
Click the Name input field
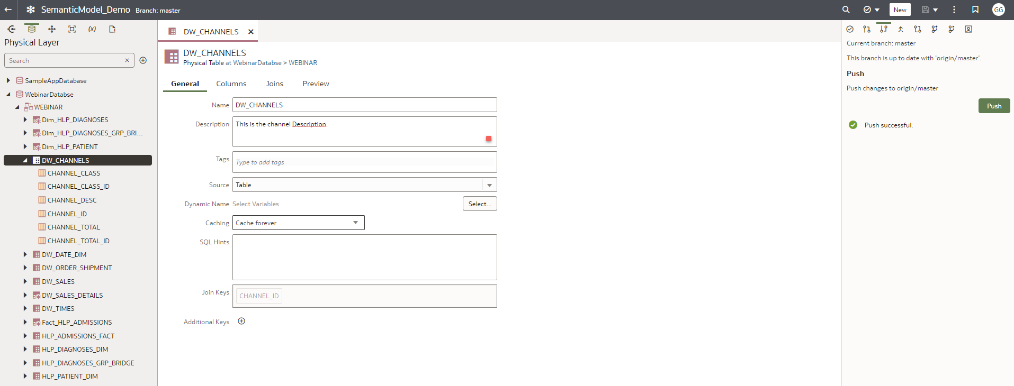(364, 105)
